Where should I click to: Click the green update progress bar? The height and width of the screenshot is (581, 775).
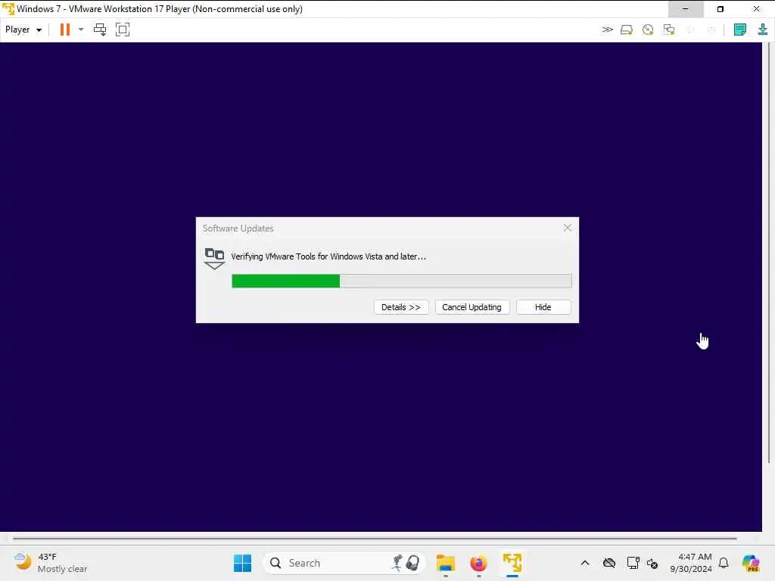401,281
